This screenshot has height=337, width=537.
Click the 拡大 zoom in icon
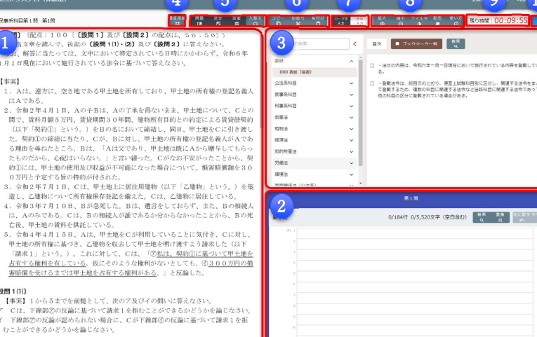[x=382, y=21]
